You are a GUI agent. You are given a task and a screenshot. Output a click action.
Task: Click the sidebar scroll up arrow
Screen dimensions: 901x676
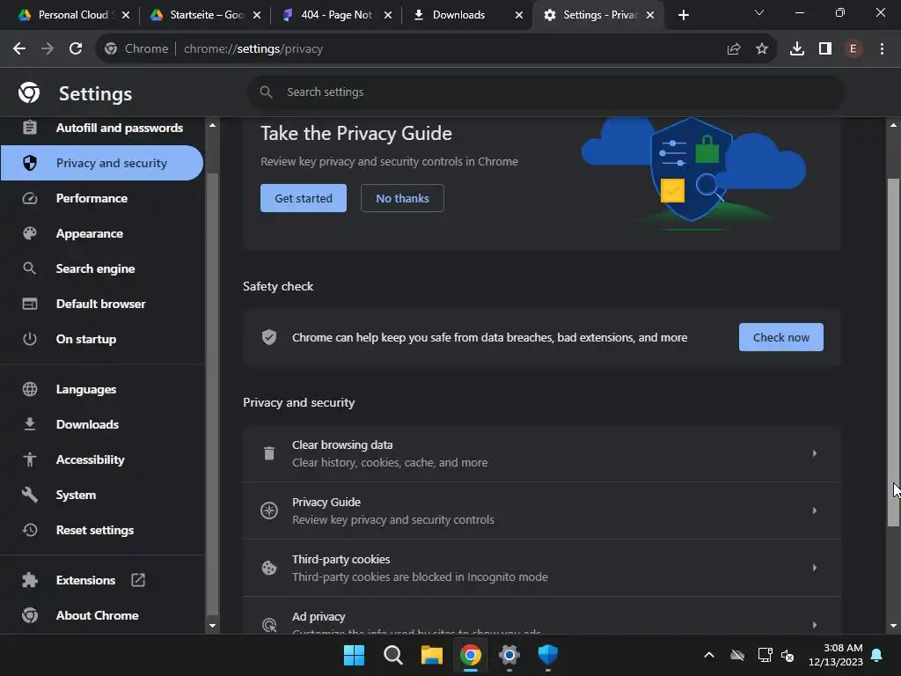tap(212, 125)
